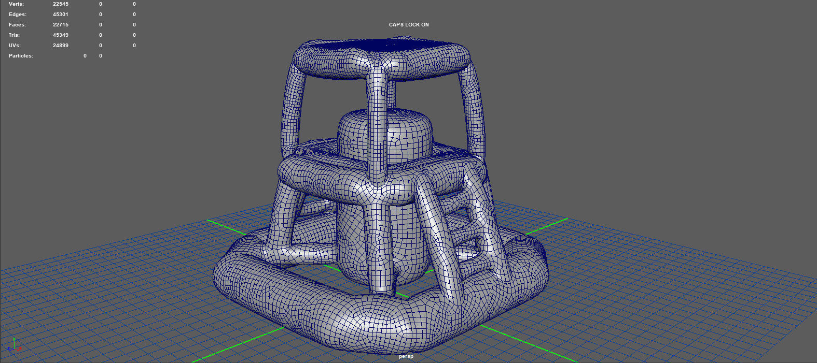817x363 pixels.
Task: Click the vertex count value 22545
Action: pos(61,4)
